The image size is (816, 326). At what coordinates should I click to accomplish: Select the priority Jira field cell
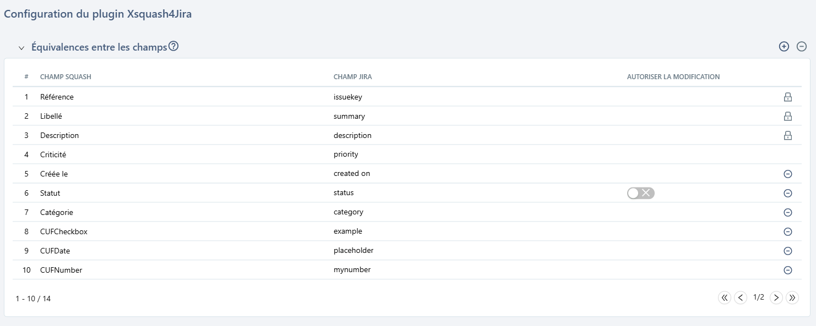coord(346,154)
